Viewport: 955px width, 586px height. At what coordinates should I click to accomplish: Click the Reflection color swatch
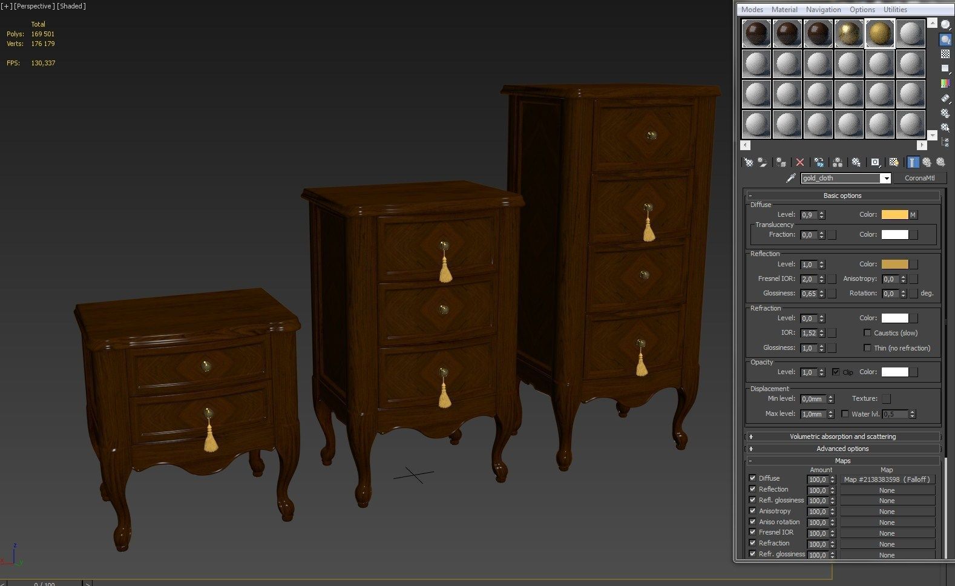[894, 265]
